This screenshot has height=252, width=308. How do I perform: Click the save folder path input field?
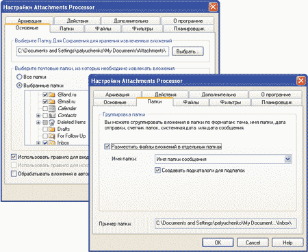point(92,51)
